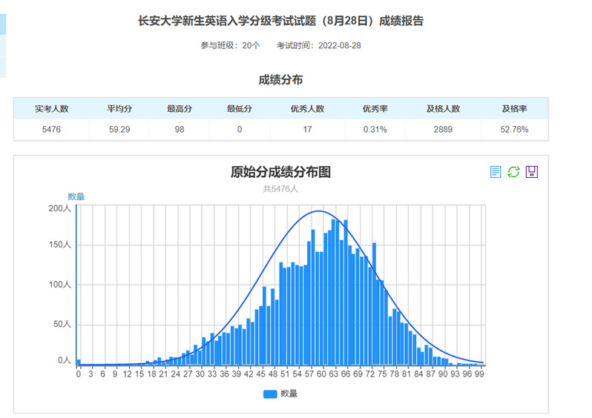Click the chart title 原始分成绩分布图
This screenshot has width=592, height=418.
coord(280,172)
